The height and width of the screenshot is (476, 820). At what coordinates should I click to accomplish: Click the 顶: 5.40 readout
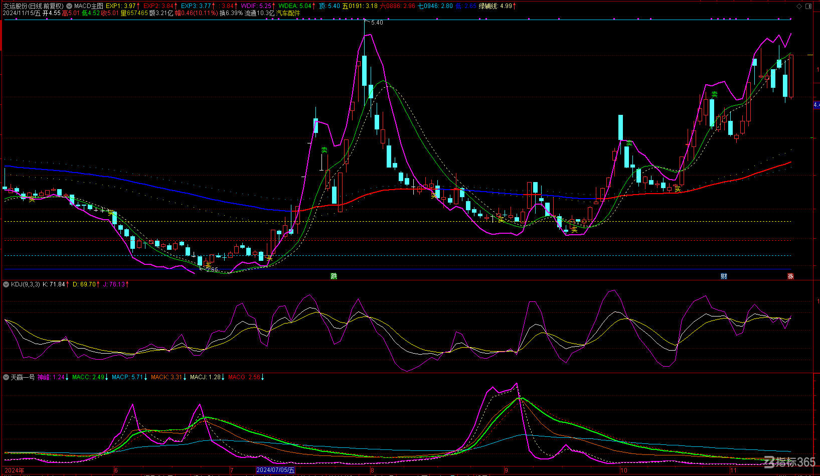[330, 6]
